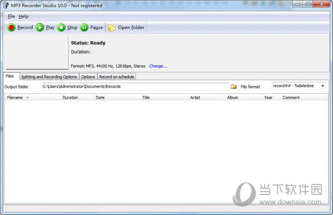
Task: Sort the list by Year column
Action: coord(271,97)
